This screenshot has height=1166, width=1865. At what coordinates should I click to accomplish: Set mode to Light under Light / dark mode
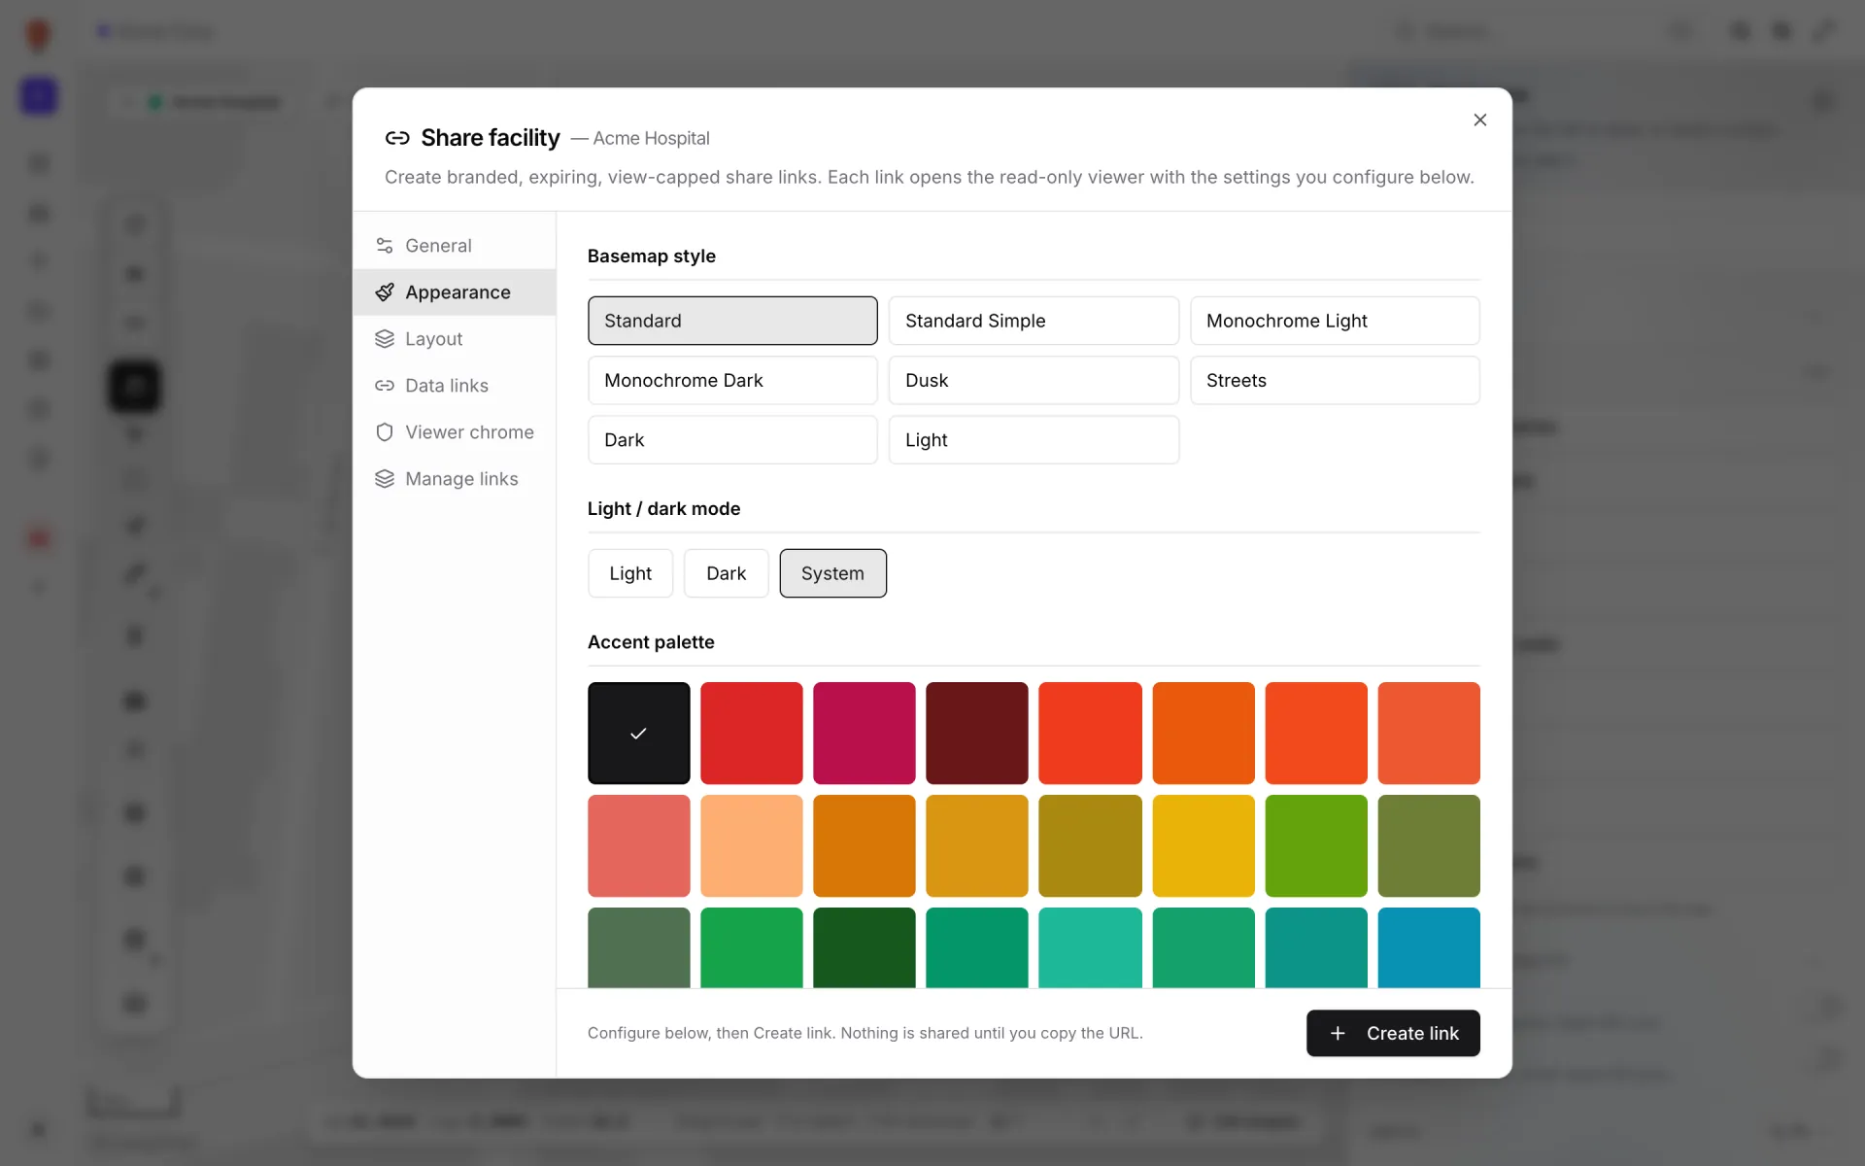630,573
